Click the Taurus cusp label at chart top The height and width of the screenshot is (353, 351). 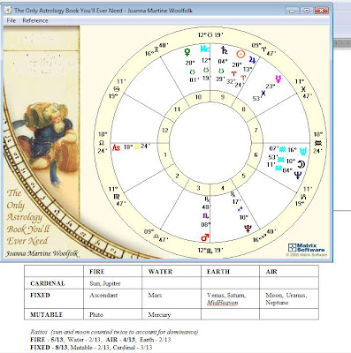click(210, 34)
